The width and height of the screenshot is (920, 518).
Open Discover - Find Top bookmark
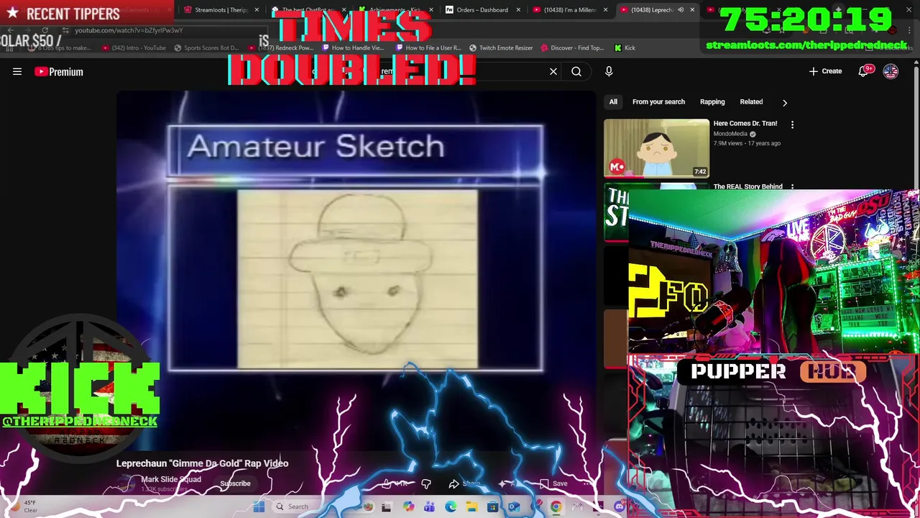tap(572, 48)
